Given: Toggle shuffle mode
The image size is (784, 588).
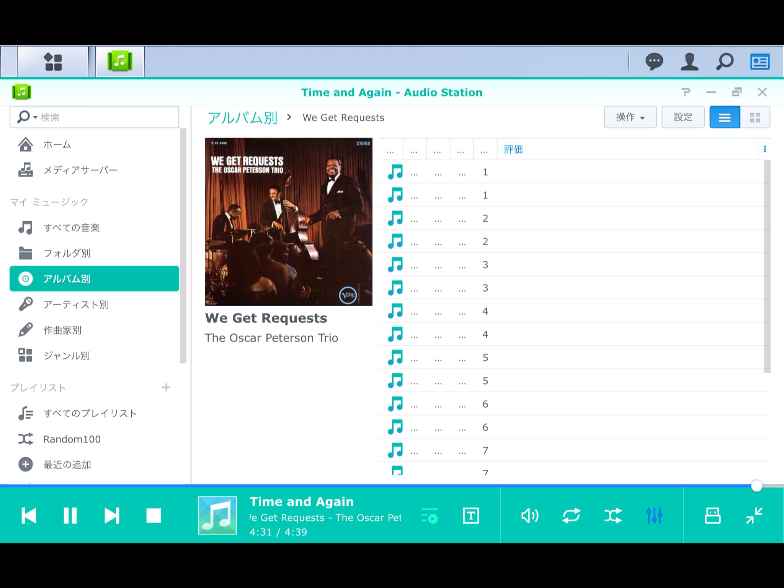Looking at the screenshot, I should coord(613,516).
